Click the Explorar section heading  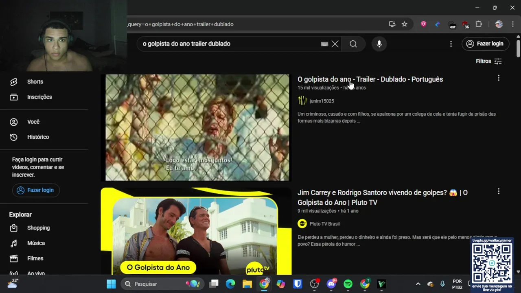20,214
